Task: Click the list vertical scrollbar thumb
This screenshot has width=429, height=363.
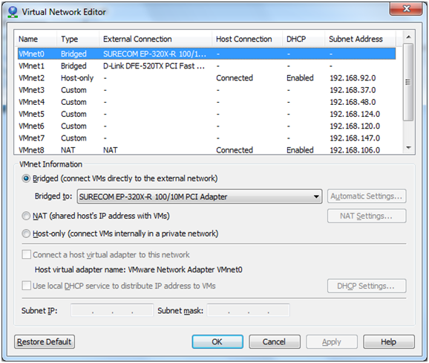Action: [408, 82]
